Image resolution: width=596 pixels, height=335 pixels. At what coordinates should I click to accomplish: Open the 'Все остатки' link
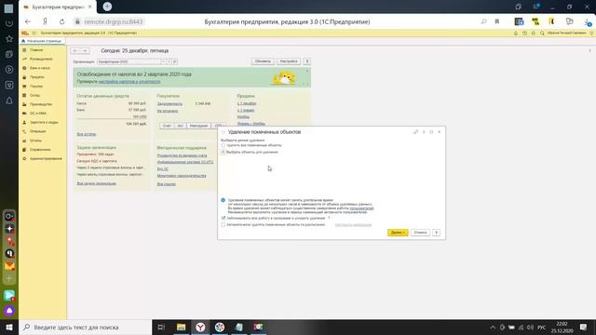pos(87,134)
